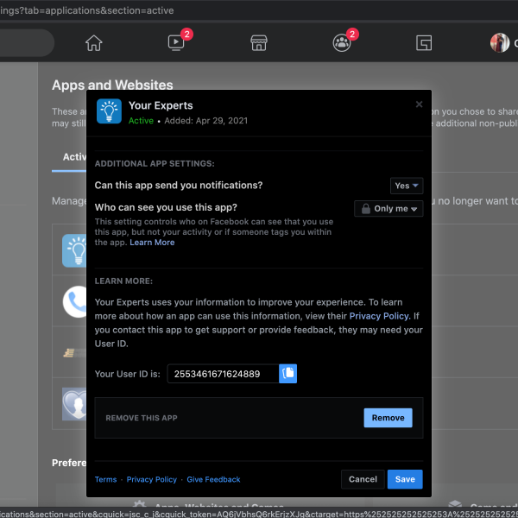
Task: Open the footer Privacy Policy link
Action: pyautogui.click(x=152, y=480)
